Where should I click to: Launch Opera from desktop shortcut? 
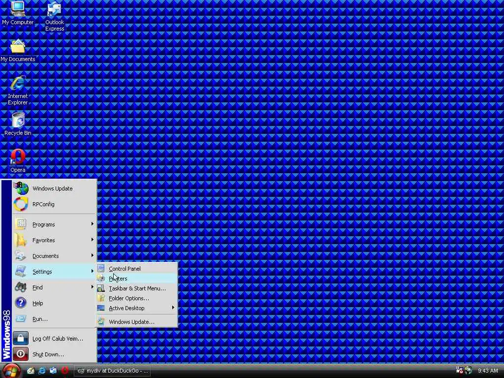(x=18, y=161)
